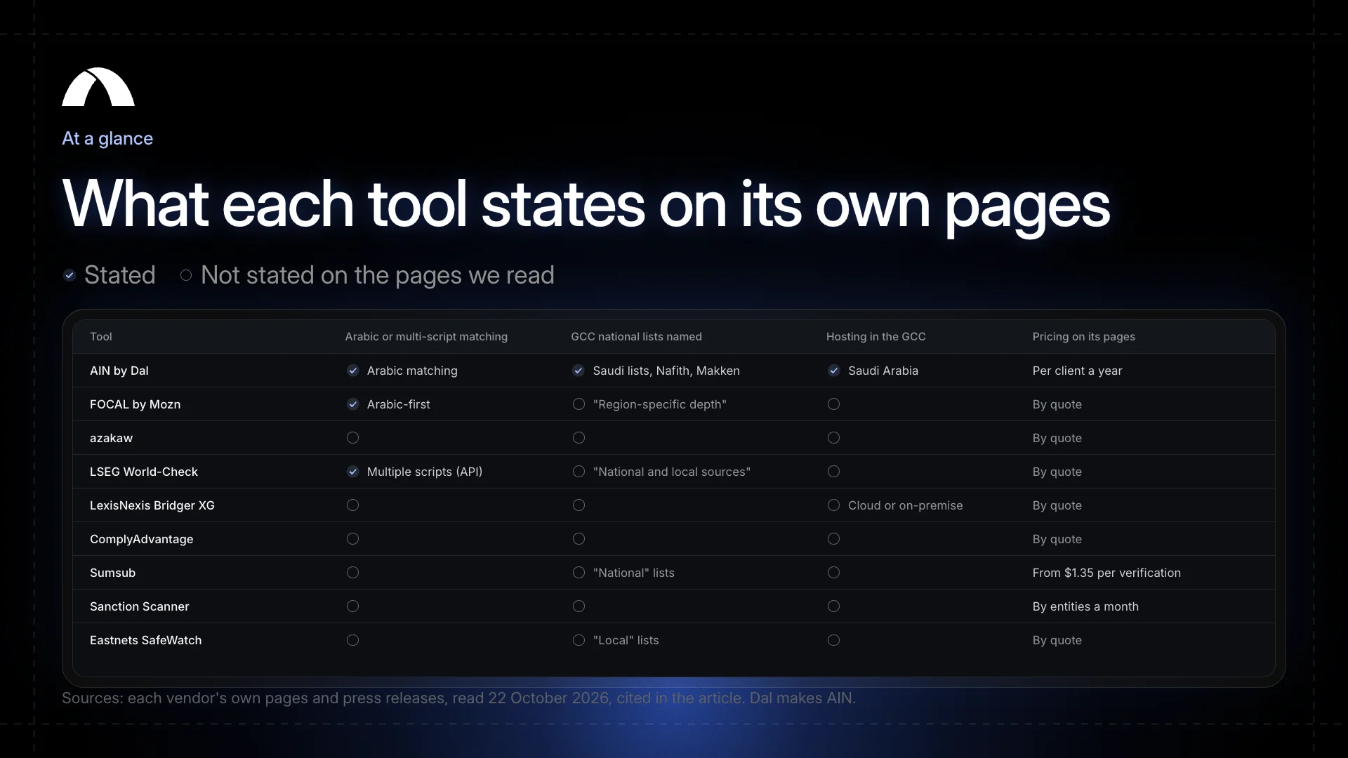Image resolution: width=1348 pixels, height=758 pixels.
Task: Click LSEG World-Check national sources circle icon
Action: (x=579, y=472)
